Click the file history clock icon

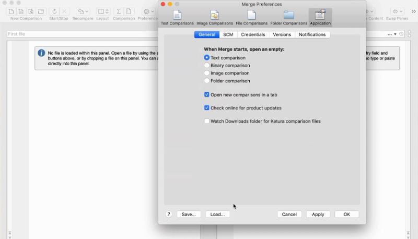(x=401, y=34)
